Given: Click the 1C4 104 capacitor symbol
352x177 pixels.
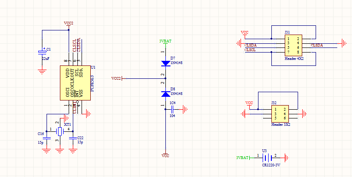Looking at the screenshot, I should pos(172,109).
